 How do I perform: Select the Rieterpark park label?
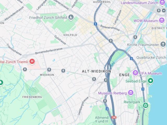132,102
